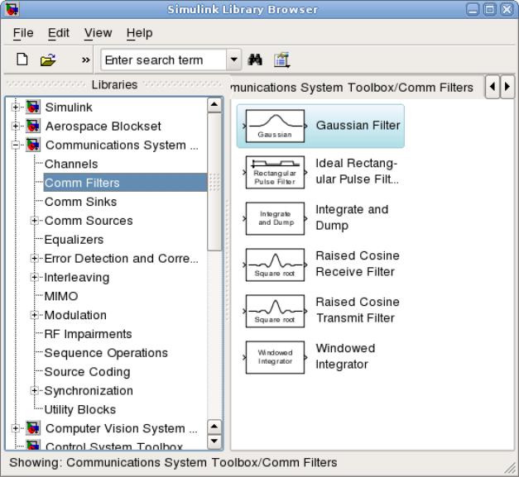The height and width of the screenshot is (477, 519).
Task: Click the Libraries scrollbar thumb
Action: (214, 182)
